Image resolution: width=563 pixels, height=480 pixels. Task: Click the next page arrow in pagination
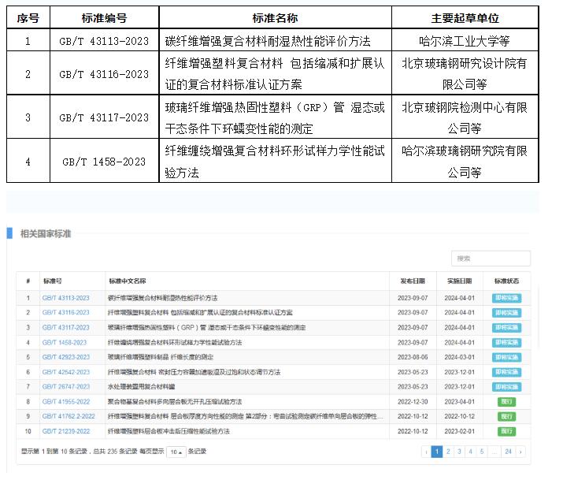click(x=520, y=452)
